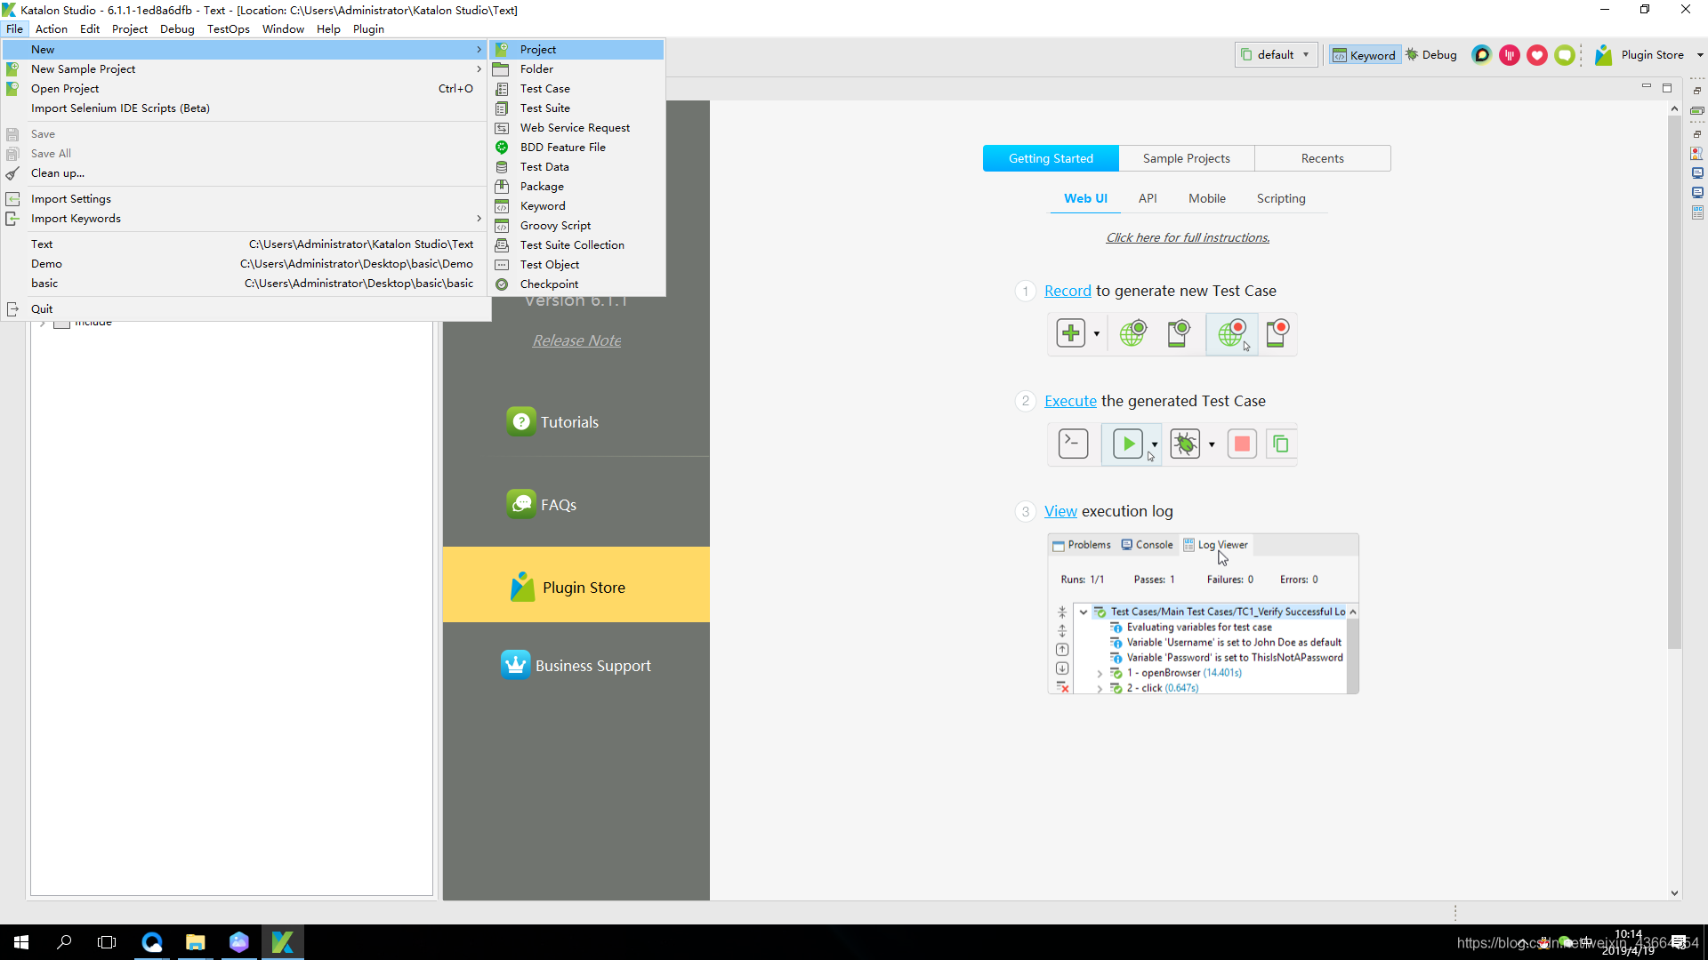
Task: Click the View execution log link
Action: click(x=1060, y=511)
